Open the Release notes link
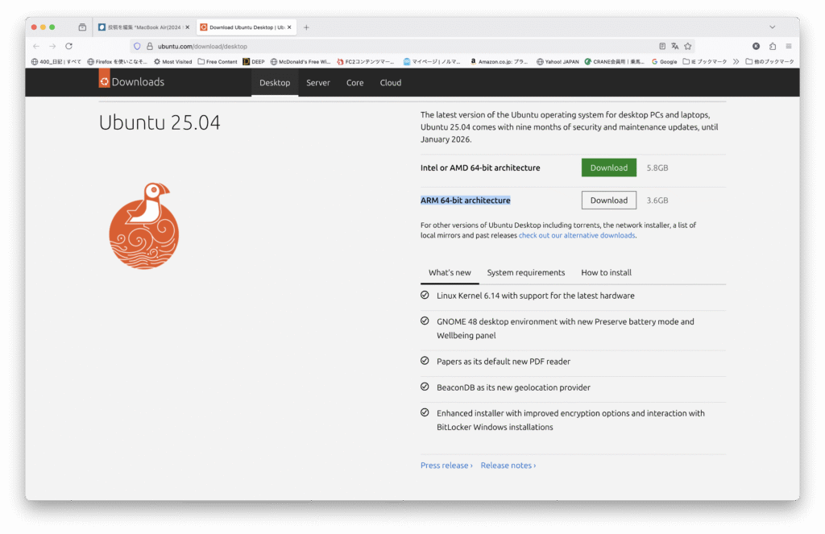 click(508, 466)
